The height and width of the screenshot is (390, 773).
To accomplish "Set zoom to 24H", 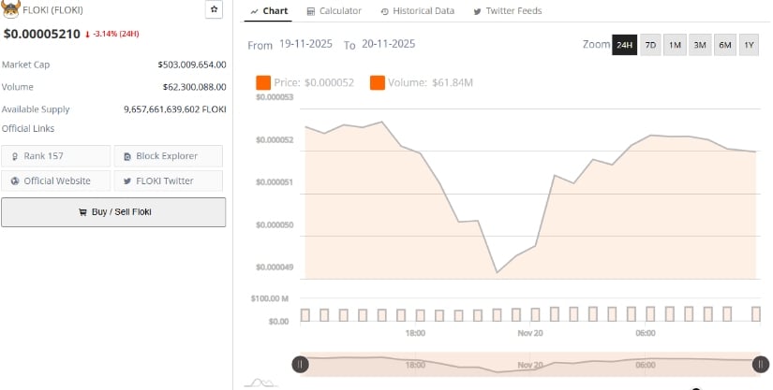I will 624,45.
